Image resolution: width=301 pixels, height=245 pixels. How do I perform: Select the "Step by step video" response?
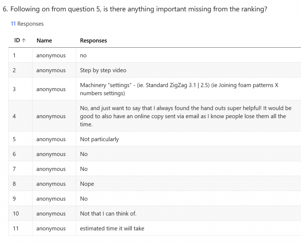click(103, 70)
